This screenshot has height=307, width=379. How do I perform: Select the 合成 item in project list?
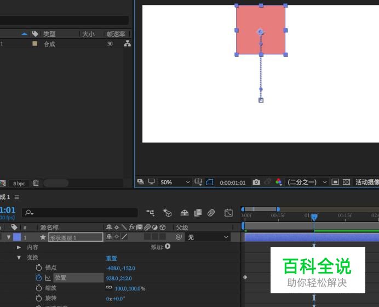(x=49, y=44)
